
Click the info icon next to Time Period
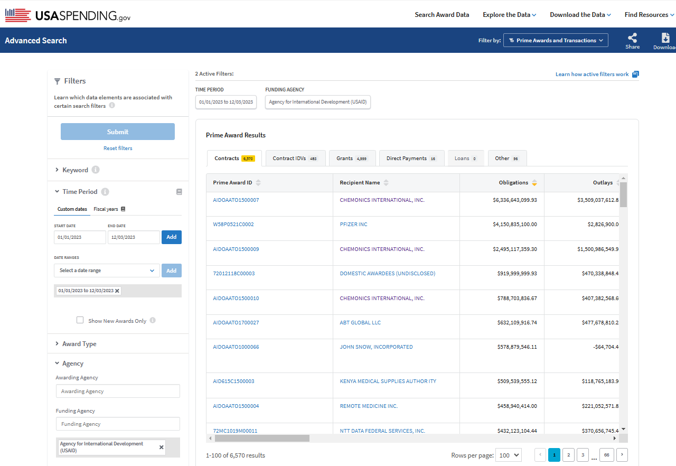click(105, 192)
